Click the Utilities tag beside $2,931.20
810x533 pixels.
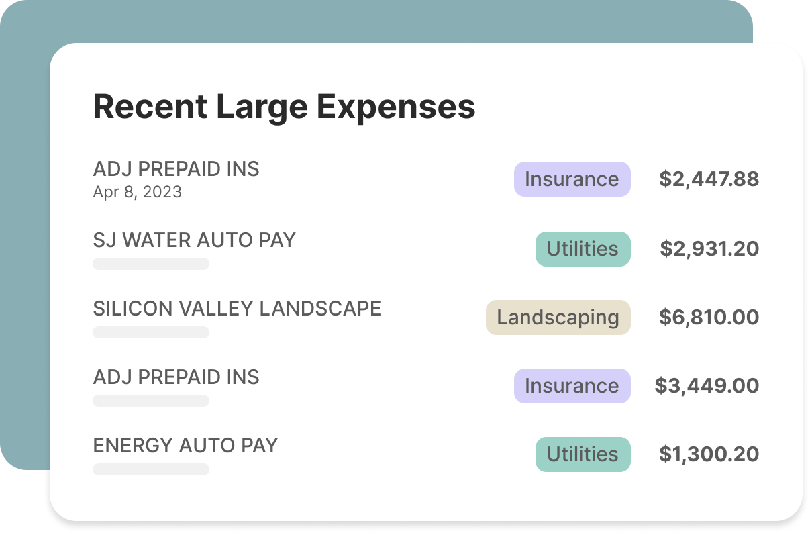pyautogui.click(x=583, y=249)
